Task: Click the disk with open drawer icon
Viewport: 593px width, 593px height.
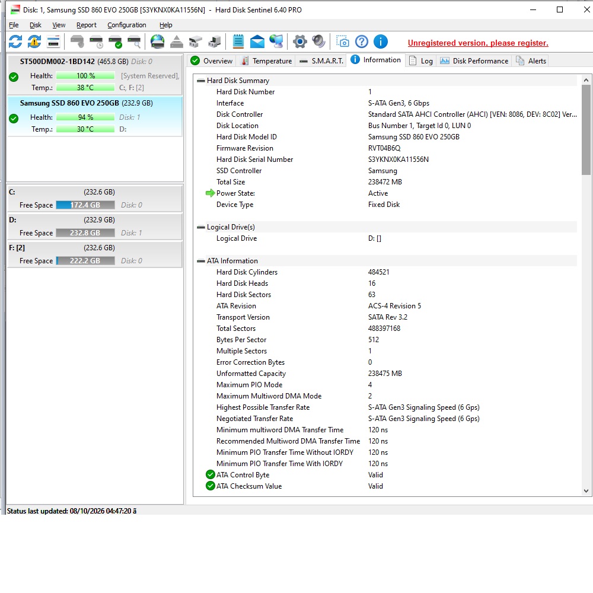Action: click(x=196, y=42)
